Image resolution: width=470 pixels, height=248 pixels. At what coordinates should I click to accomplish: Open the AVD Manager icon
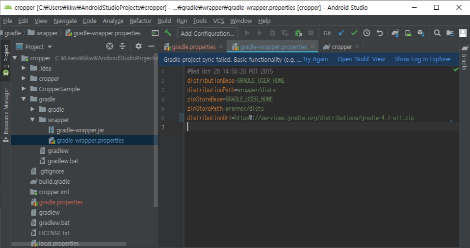pos(408,33)
